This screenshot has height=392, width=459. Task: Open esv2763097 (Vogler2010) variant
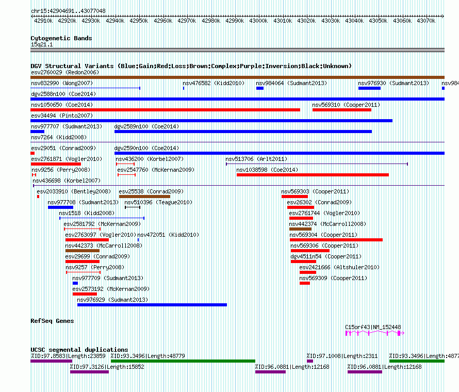[101, 235]
